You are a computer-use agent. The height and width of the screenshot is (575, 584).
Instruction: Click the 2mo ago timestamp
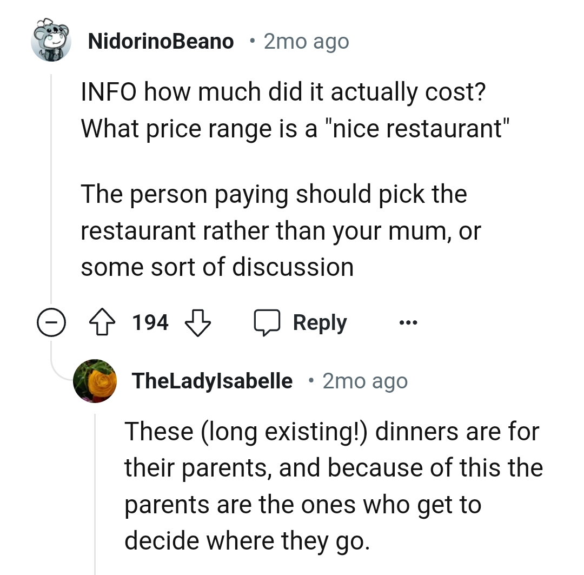[x=306, y=41]
